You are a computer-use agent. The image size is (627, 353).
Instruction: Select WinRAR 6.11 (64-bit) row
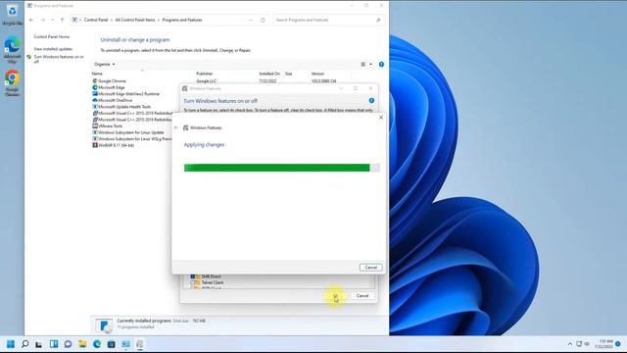pos(116,145)
